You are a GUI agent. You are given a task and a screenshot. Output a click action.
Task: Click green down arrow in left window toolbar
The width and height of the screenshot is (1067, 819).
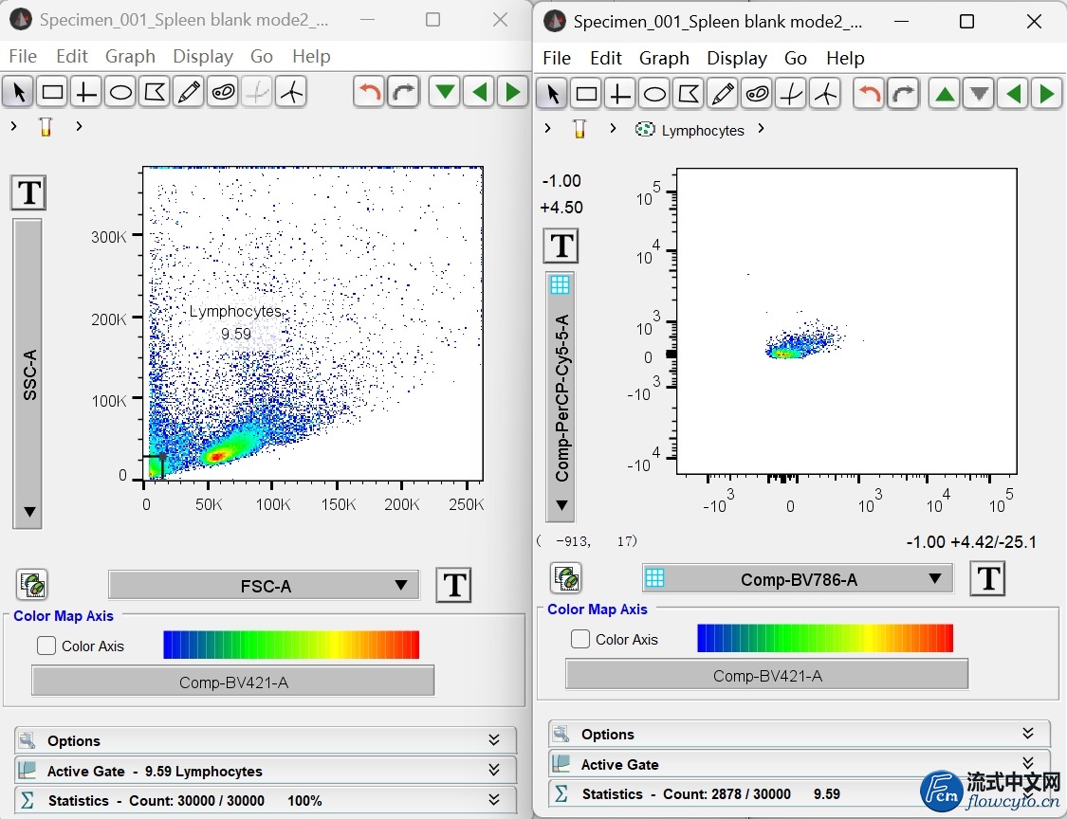coord(445,92)
